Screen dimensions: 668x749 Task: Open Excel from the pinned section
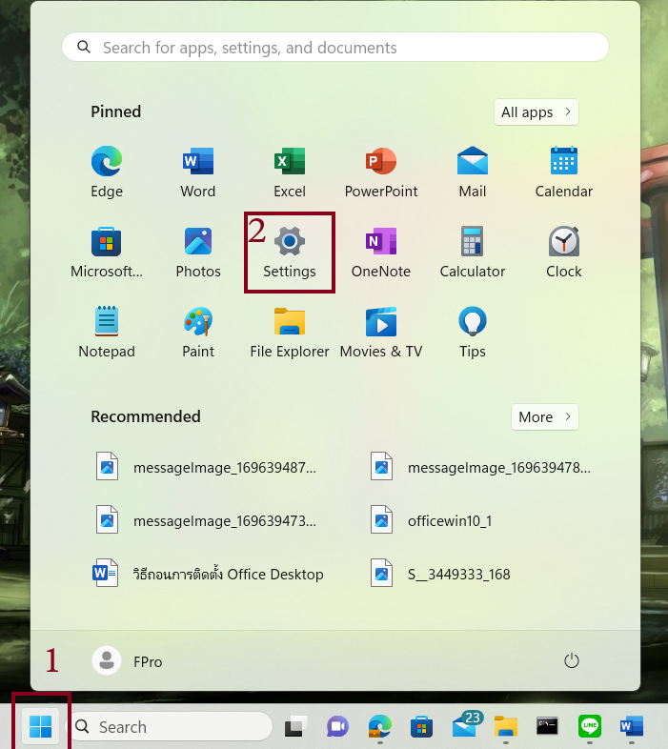click(290, 172)
